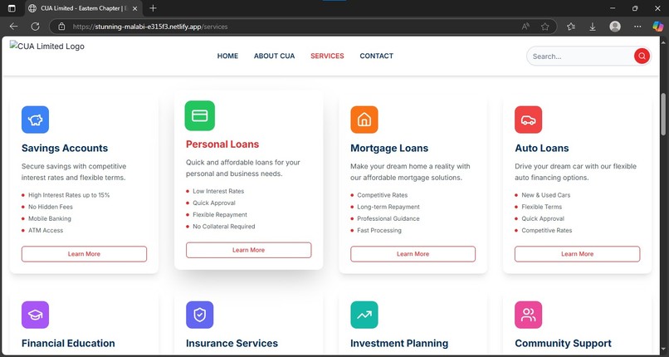This screenshot has width=669, height=357.
Task: Click the browser address bar URL
Action: point(150,27)
